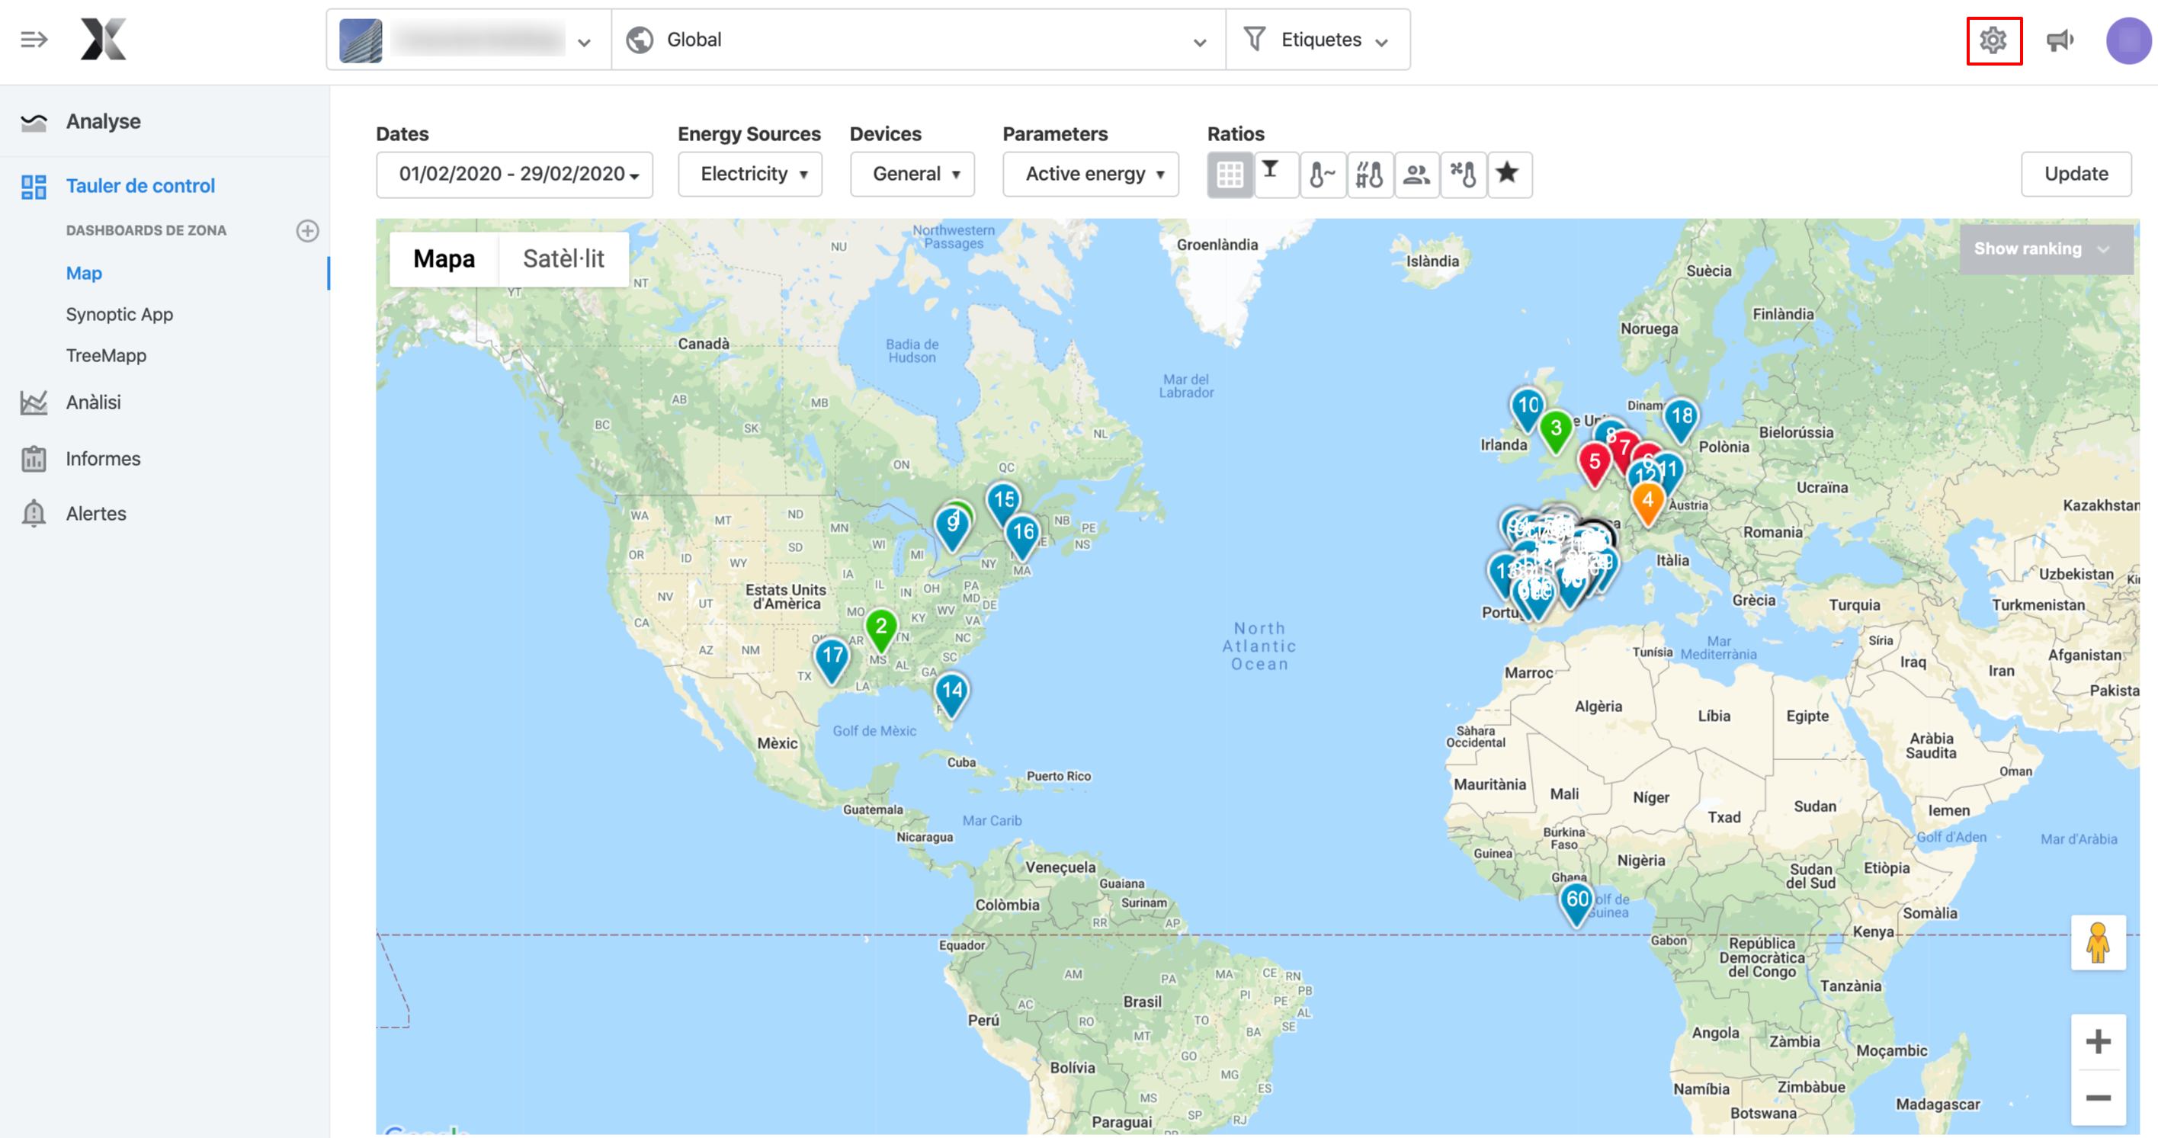Select the fan cooling thermometer ratio

coord(1464,175)
